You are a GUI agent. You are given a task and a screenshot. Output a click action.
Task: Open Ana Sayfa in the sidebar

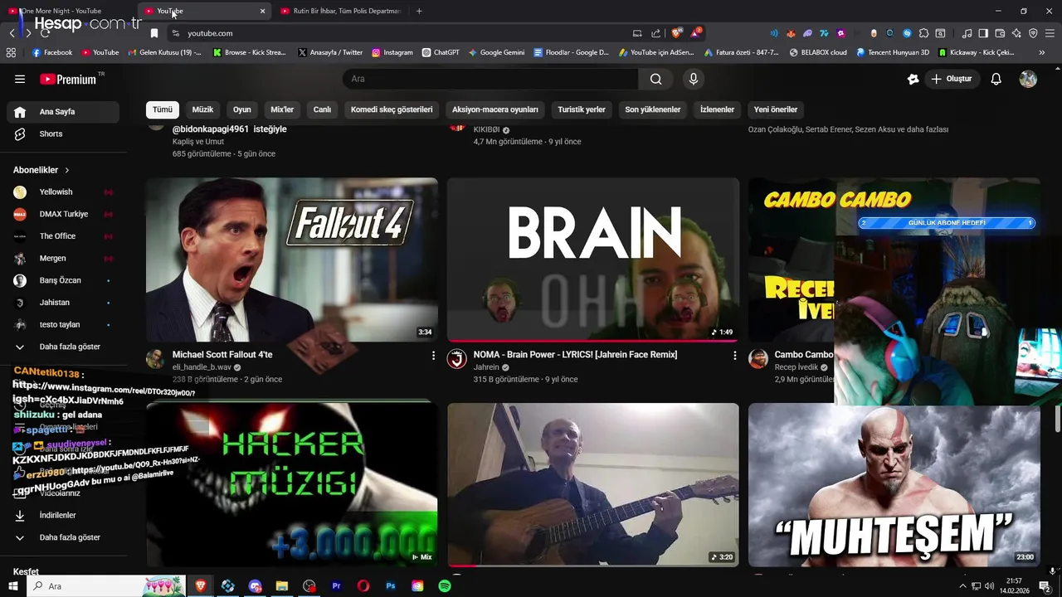(63, 112)
